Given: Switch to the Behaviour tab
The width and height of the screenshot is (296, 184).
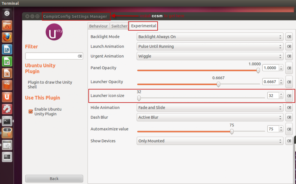Looking at the screenshot, I should point(98,26).
